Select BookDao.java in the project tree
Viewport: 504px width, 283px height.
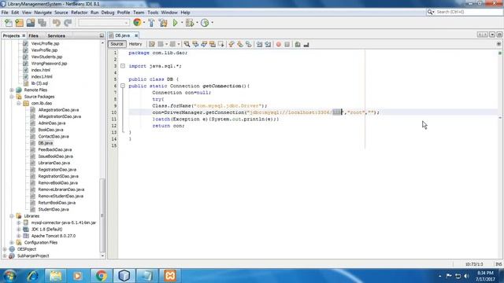pos(50,130)
